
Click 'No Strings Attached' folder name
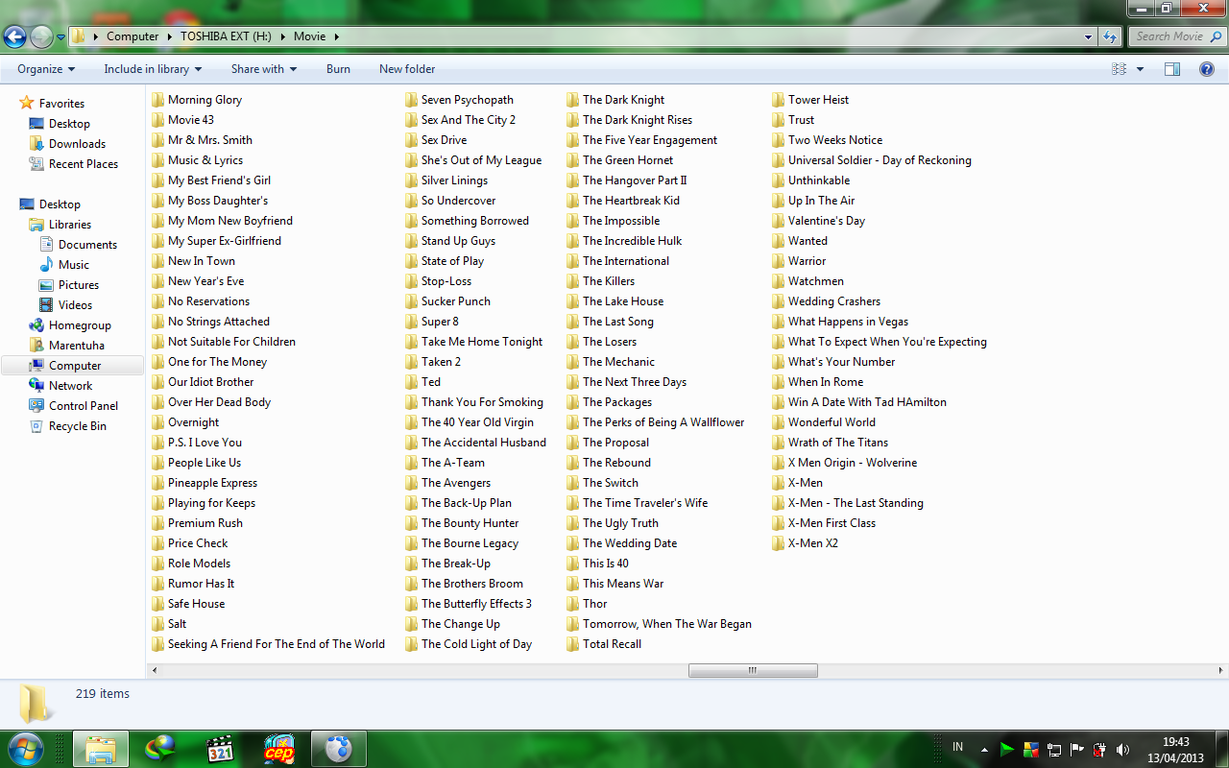[x=219, y=322]
